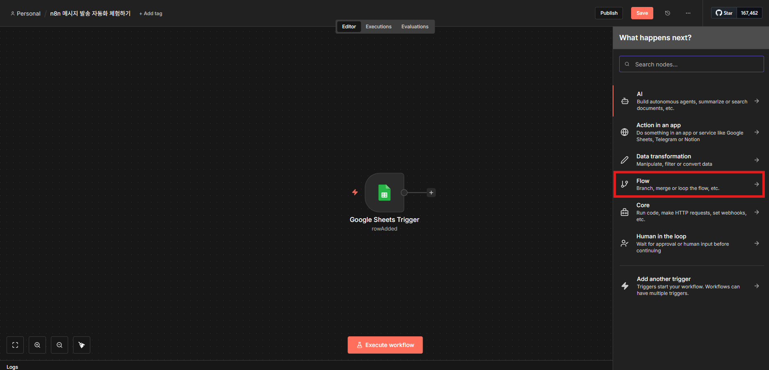Open the three-dots workflow options menu
Viewport: 769px width, 370px height.
click(x=688, y=13)
